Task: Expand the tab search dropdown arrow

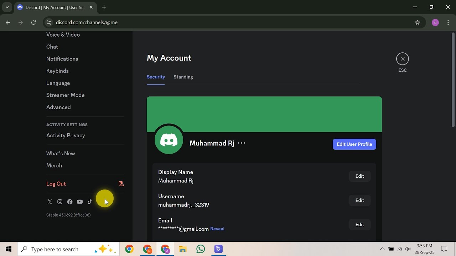Action: (x=7, y=7)
